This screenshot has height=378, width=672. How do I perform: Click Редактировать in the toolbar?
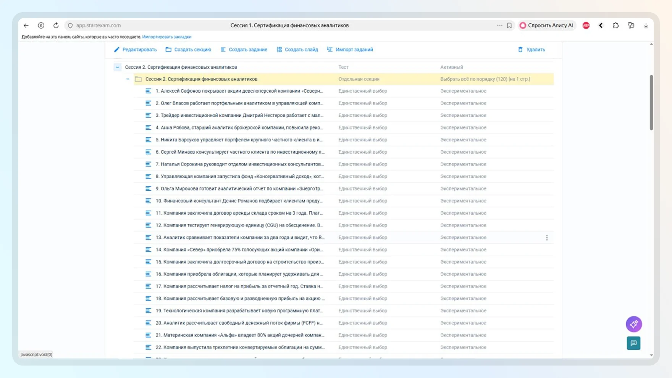[136, 50]
